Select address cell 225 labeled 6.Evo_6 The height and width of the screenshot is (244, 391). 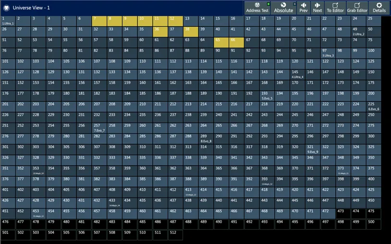[x=374, y=107]
